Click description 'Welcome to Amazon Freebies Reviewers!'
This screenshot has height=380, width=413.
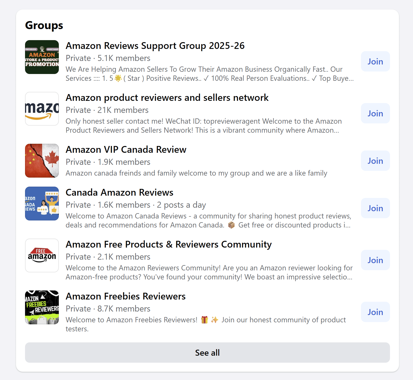point(206,324)
